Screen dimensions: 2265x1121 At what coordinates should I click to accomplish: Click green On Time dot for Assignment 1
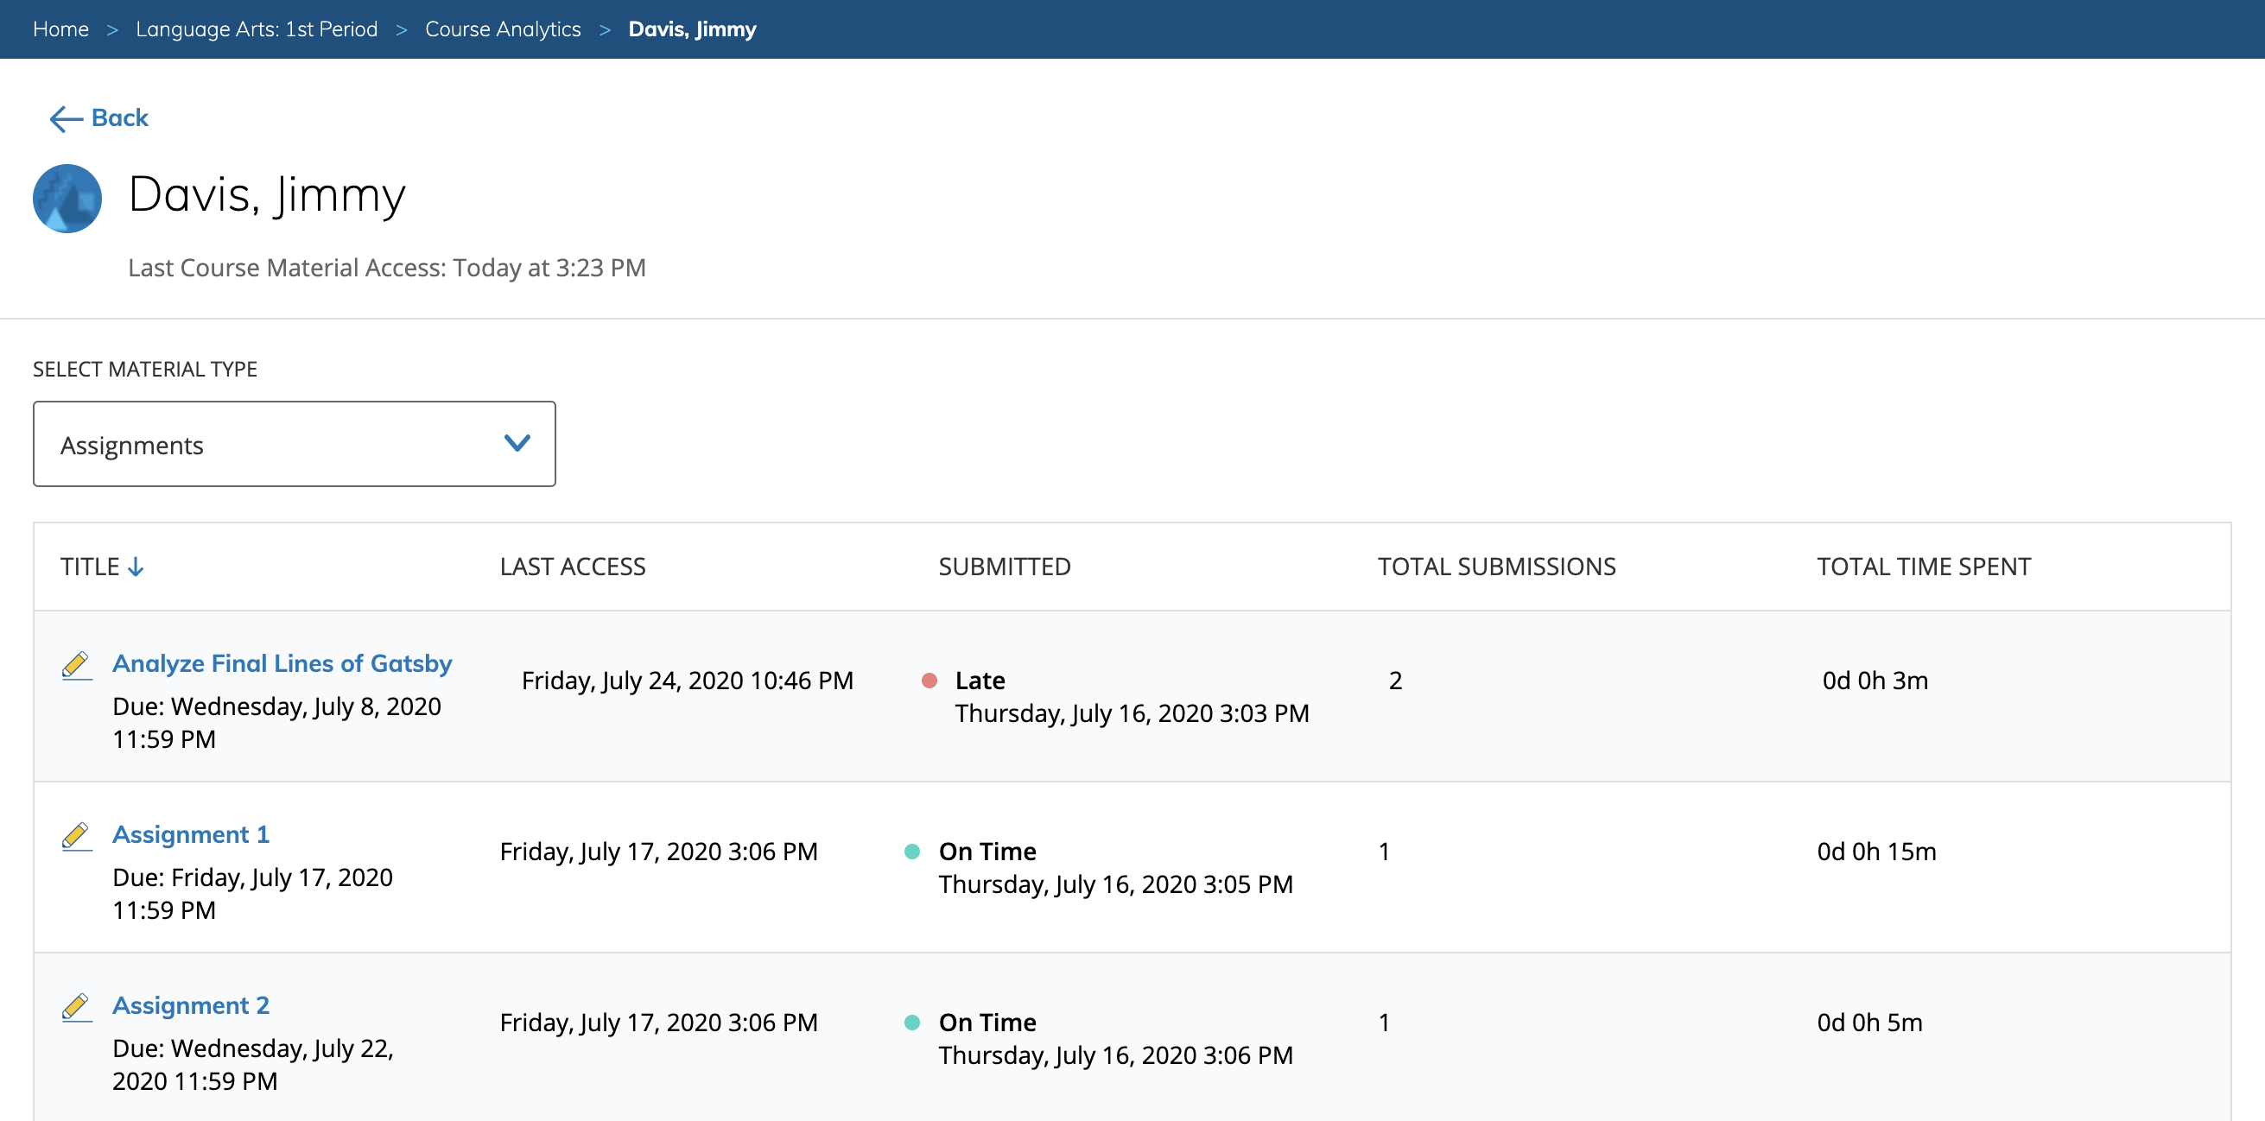click(x=912, y=851)
